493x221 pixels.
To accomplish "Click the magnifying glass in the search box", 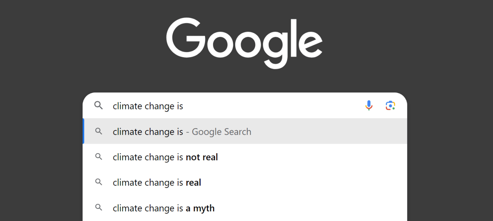I will click(98, 106).
